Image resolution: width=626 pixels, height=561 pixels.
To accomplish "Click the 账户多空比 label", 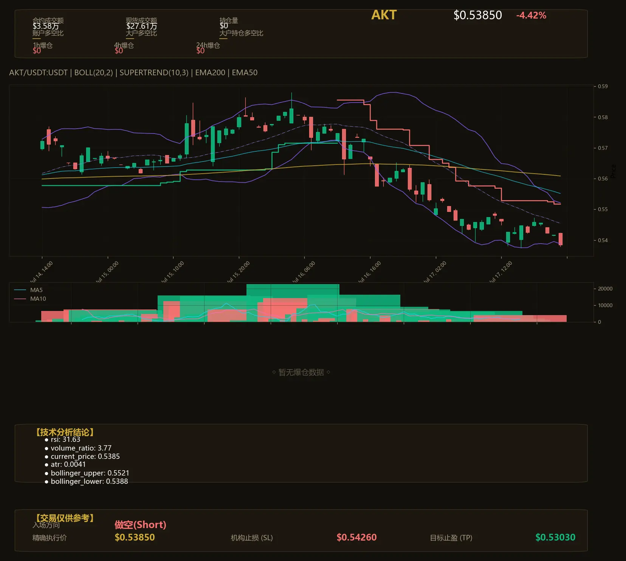I will tap(48, 33).
